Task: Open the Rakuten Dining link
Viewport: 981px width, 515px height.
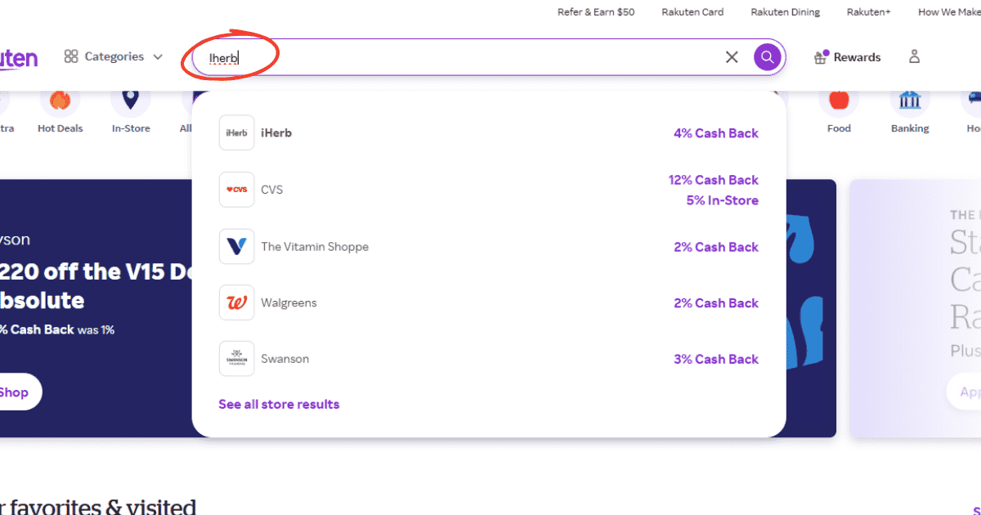Action: pos(786,12)
